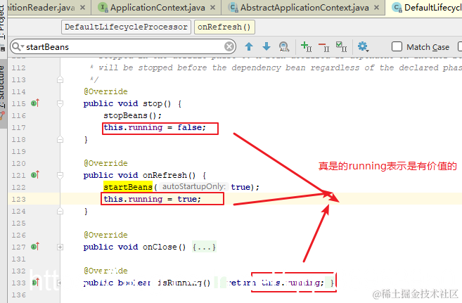Click override gutter icon at line 133

pyautogui.click(x=36, y=283)
